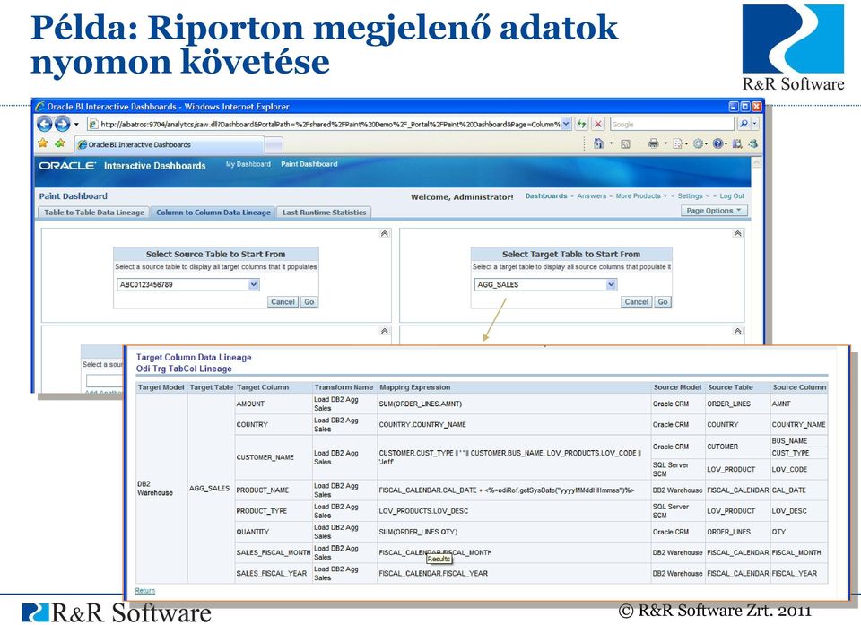Expand the More Products menu
The width and height of the screenshot is (861, 625).
click(641, 196)
